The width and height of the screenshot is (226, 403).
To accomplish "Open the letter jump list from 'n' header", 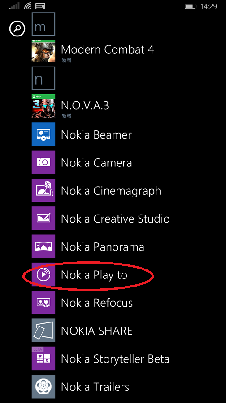I will click(x=43, y=78).
